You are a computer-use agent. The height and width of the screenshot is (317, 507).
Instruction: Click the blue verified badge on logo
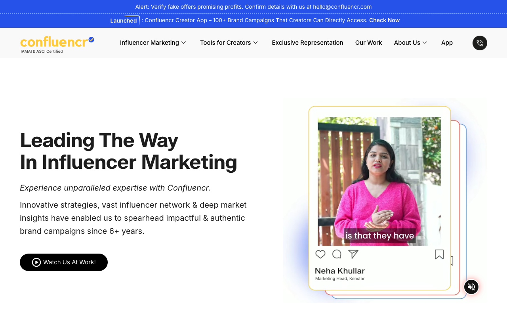(91, 40)
